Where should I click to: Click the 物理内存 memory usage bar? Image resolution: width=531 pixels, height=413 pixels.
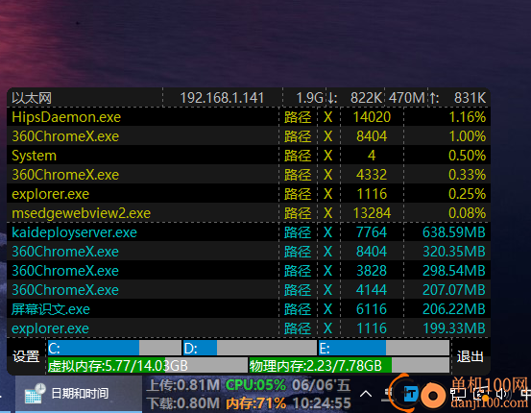coord(350,366)
